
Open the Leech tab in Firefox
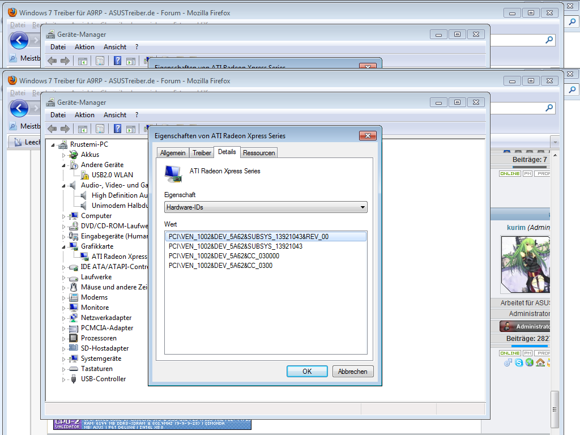tap(24, 142)
